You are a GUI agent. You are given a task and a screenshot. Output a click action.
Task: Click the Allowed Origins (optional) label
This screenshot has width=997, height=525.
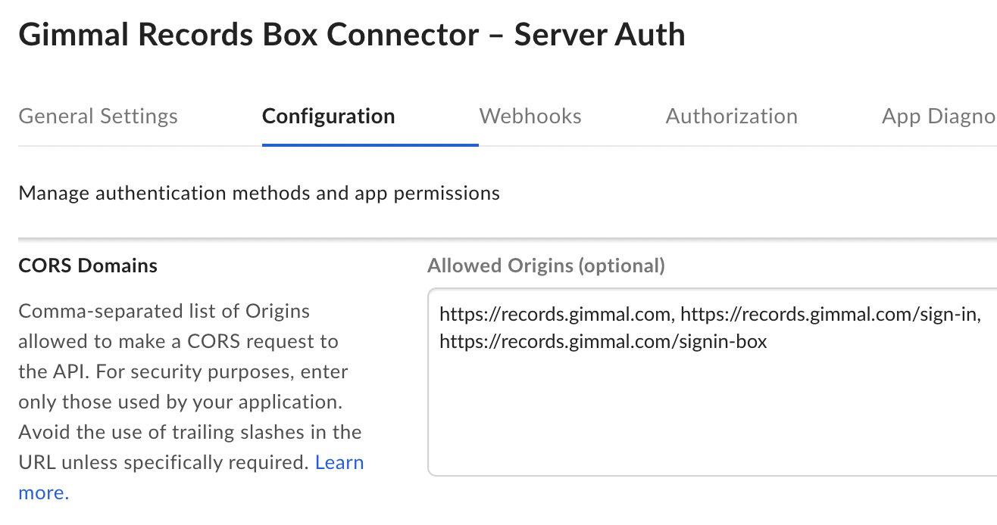(x=545, y=266)
